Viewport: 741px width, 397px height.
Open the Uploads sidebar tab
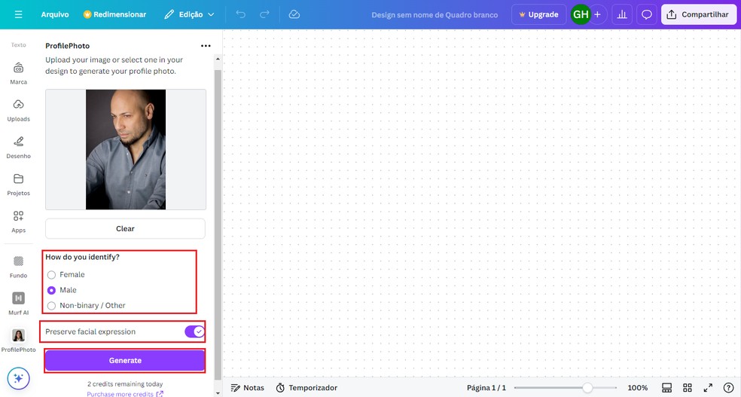pos(18,110)
